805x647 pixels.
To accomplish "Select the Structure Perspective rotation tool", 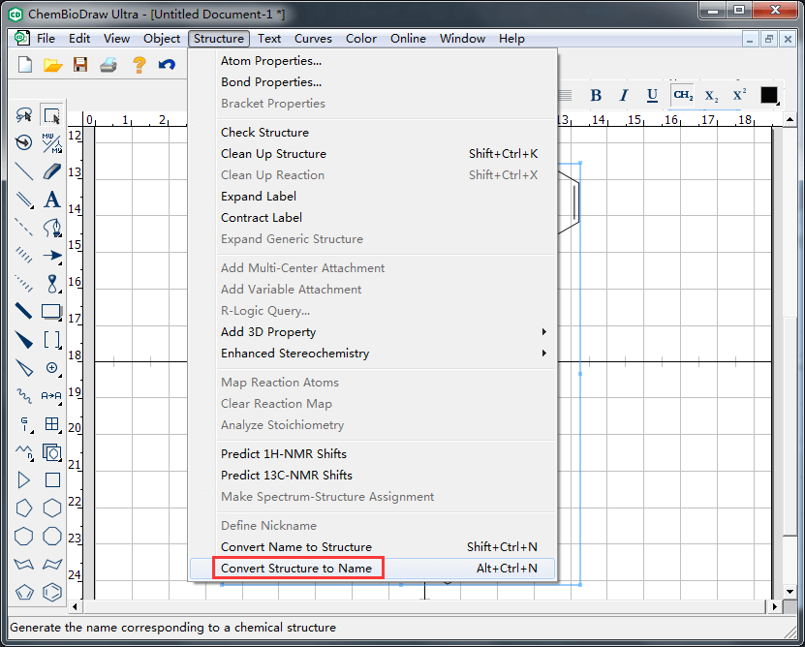I will (x=23, y=142).
